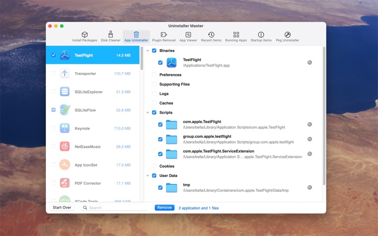Click the Transporter app icon
The width and height of the screenshot is (378, 236).
(65, 74)
